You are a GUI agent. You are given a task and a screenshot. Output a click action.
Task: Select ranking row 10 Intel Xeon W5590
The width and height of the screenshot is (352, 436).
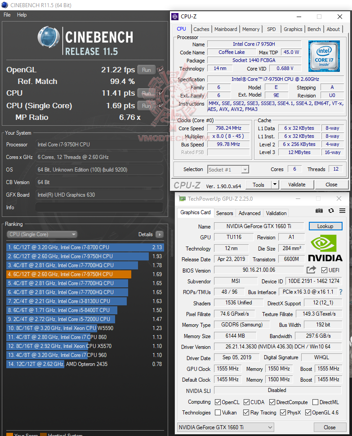[x=85, y=328]
